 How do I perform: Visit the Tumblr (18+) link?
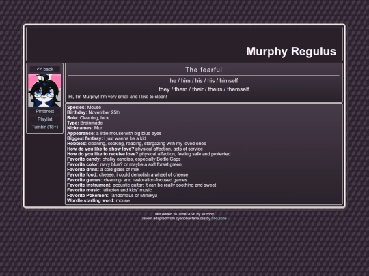44,127
